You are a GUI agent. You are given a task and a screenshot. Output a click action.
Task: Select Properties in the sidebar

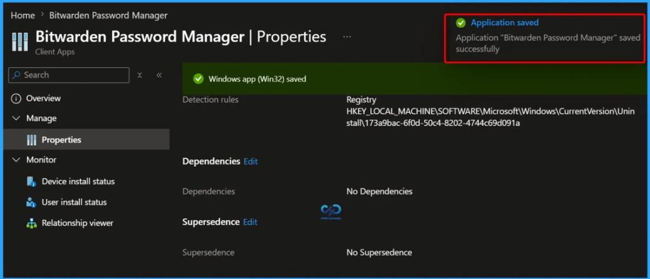(86, 139)
